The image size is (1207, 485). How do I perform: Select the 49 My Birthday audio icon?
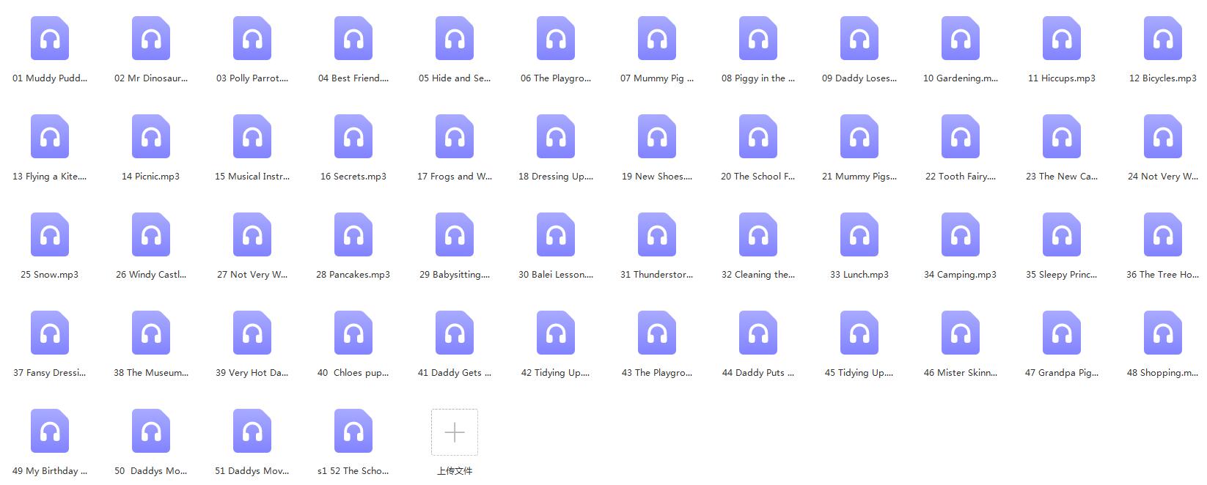coord(50,431)
